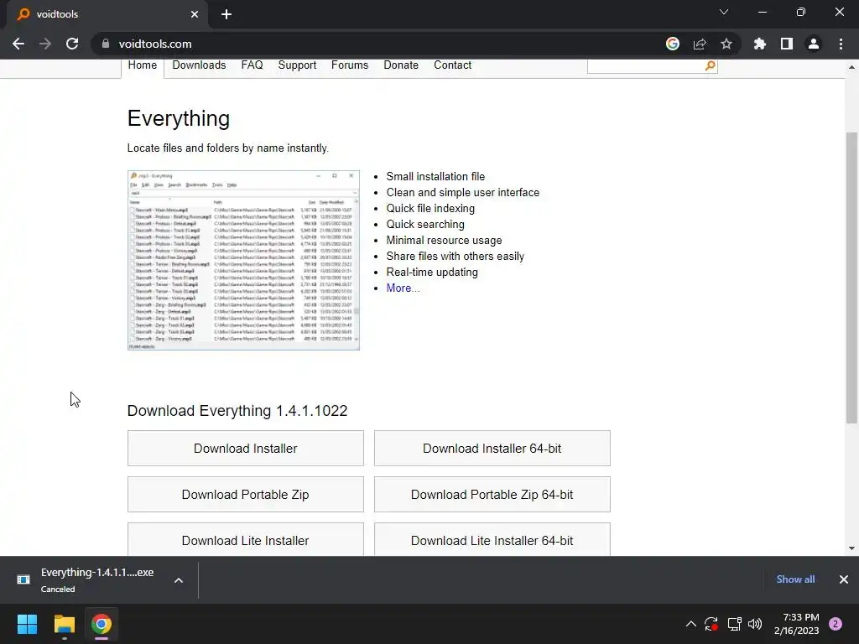Select the Home navigation tab
Image resolution: width=859 pixels, height=644 pixels.
click(x=143, y=65)
